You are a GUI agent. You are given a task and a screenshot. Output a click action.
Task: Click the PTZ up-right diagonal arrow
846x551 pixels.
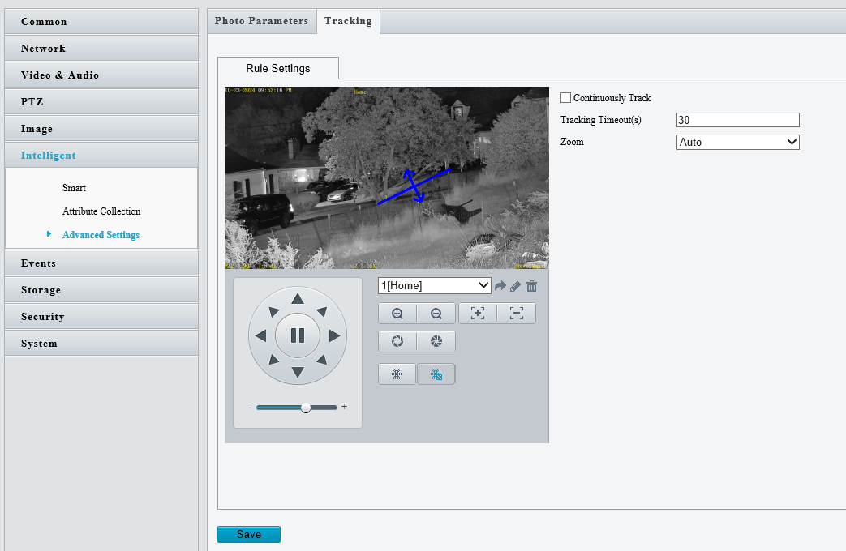click(x=322, y=312)
